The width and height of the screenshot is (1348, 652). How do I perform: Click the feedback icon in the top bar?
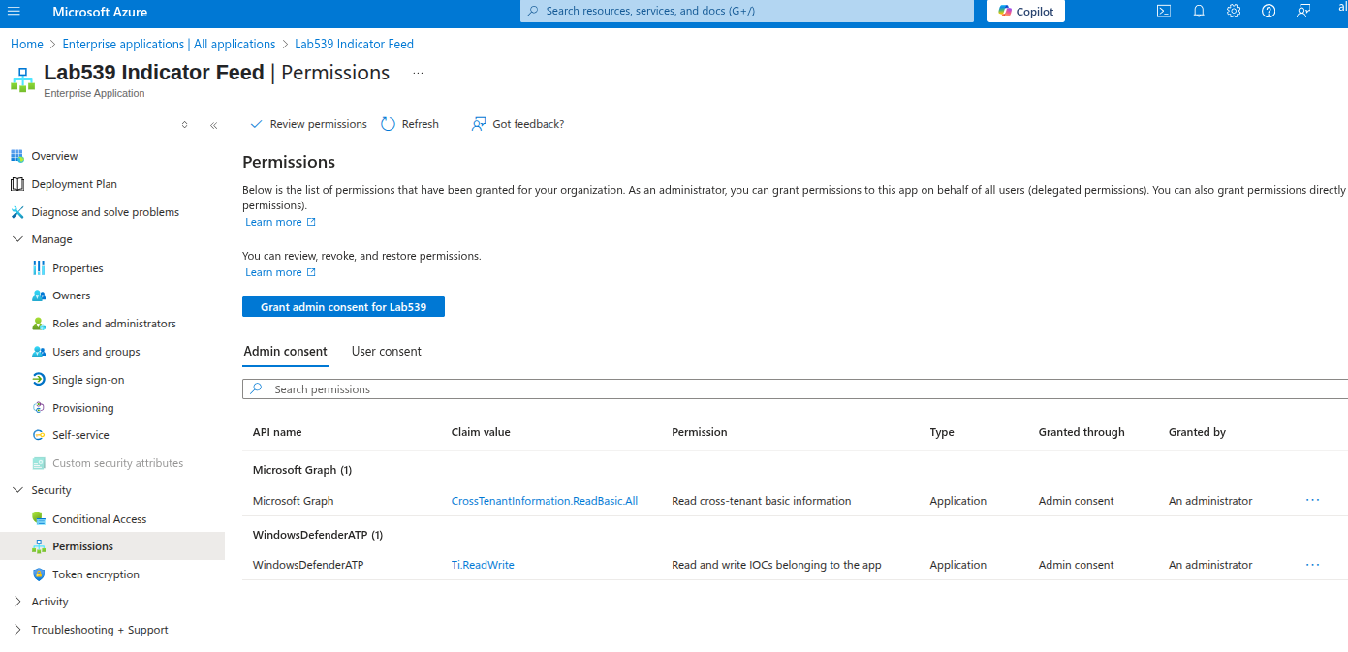point(1303,12)
